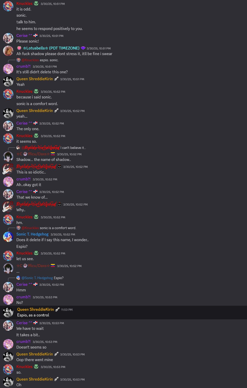Select the 'Espio, as a control' message
Screen dimensions: 247x388
point(123,312)
